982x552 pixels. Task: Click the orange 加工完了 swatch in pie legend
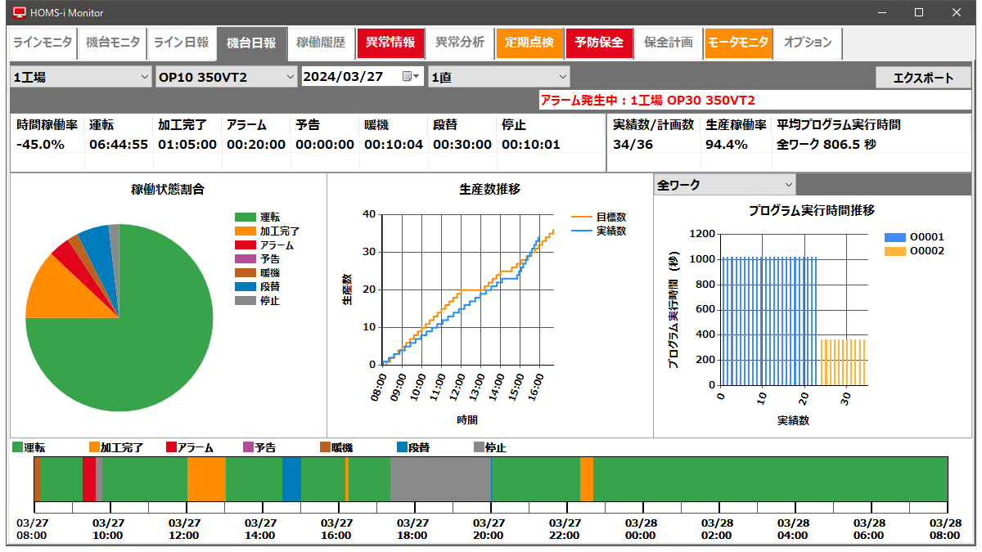point(245,231)
